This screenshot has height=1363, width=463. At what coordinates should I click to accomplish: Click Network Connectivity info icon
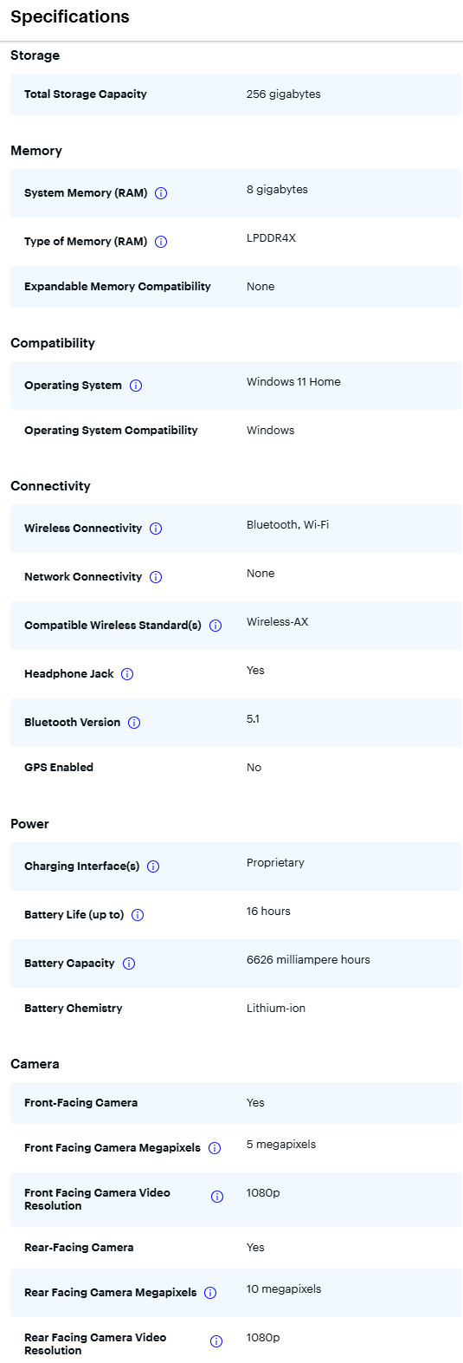[x=156, y=577]
